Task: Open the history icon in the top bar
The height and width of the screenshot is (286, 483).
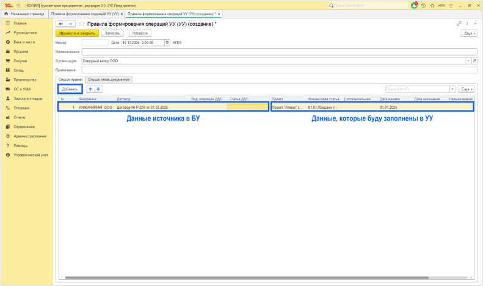Action: click(423, 5)
